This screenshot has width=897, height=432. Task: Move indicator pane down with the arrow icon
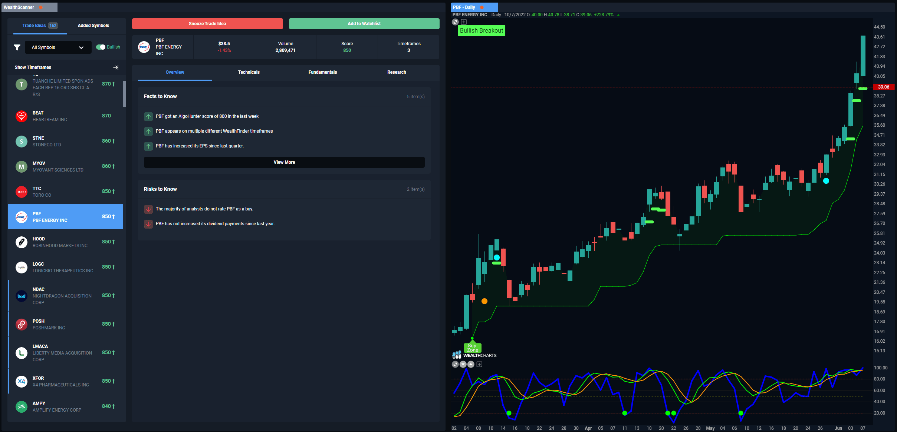tap(463, 364)
